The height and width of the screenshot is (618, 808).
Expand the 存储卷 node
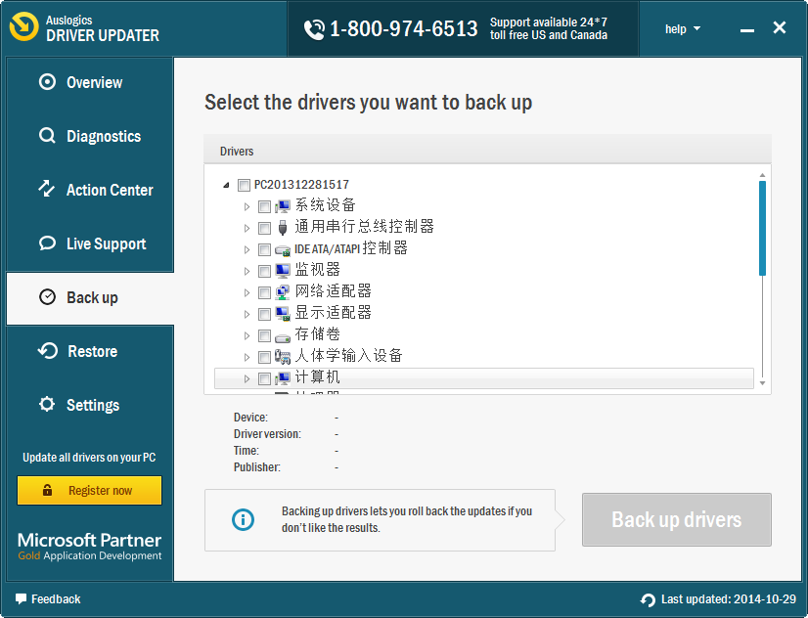tap(247, 335)
